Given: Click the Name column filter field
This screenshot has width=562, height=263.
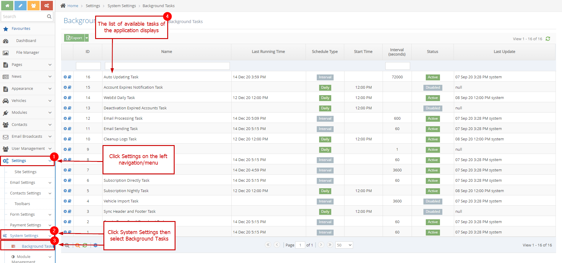Looking at the screenshot, I should coord(167,66).
